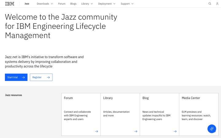Open the Library resource card title
This screenshot has width=221, height=138.
[108, 98]
